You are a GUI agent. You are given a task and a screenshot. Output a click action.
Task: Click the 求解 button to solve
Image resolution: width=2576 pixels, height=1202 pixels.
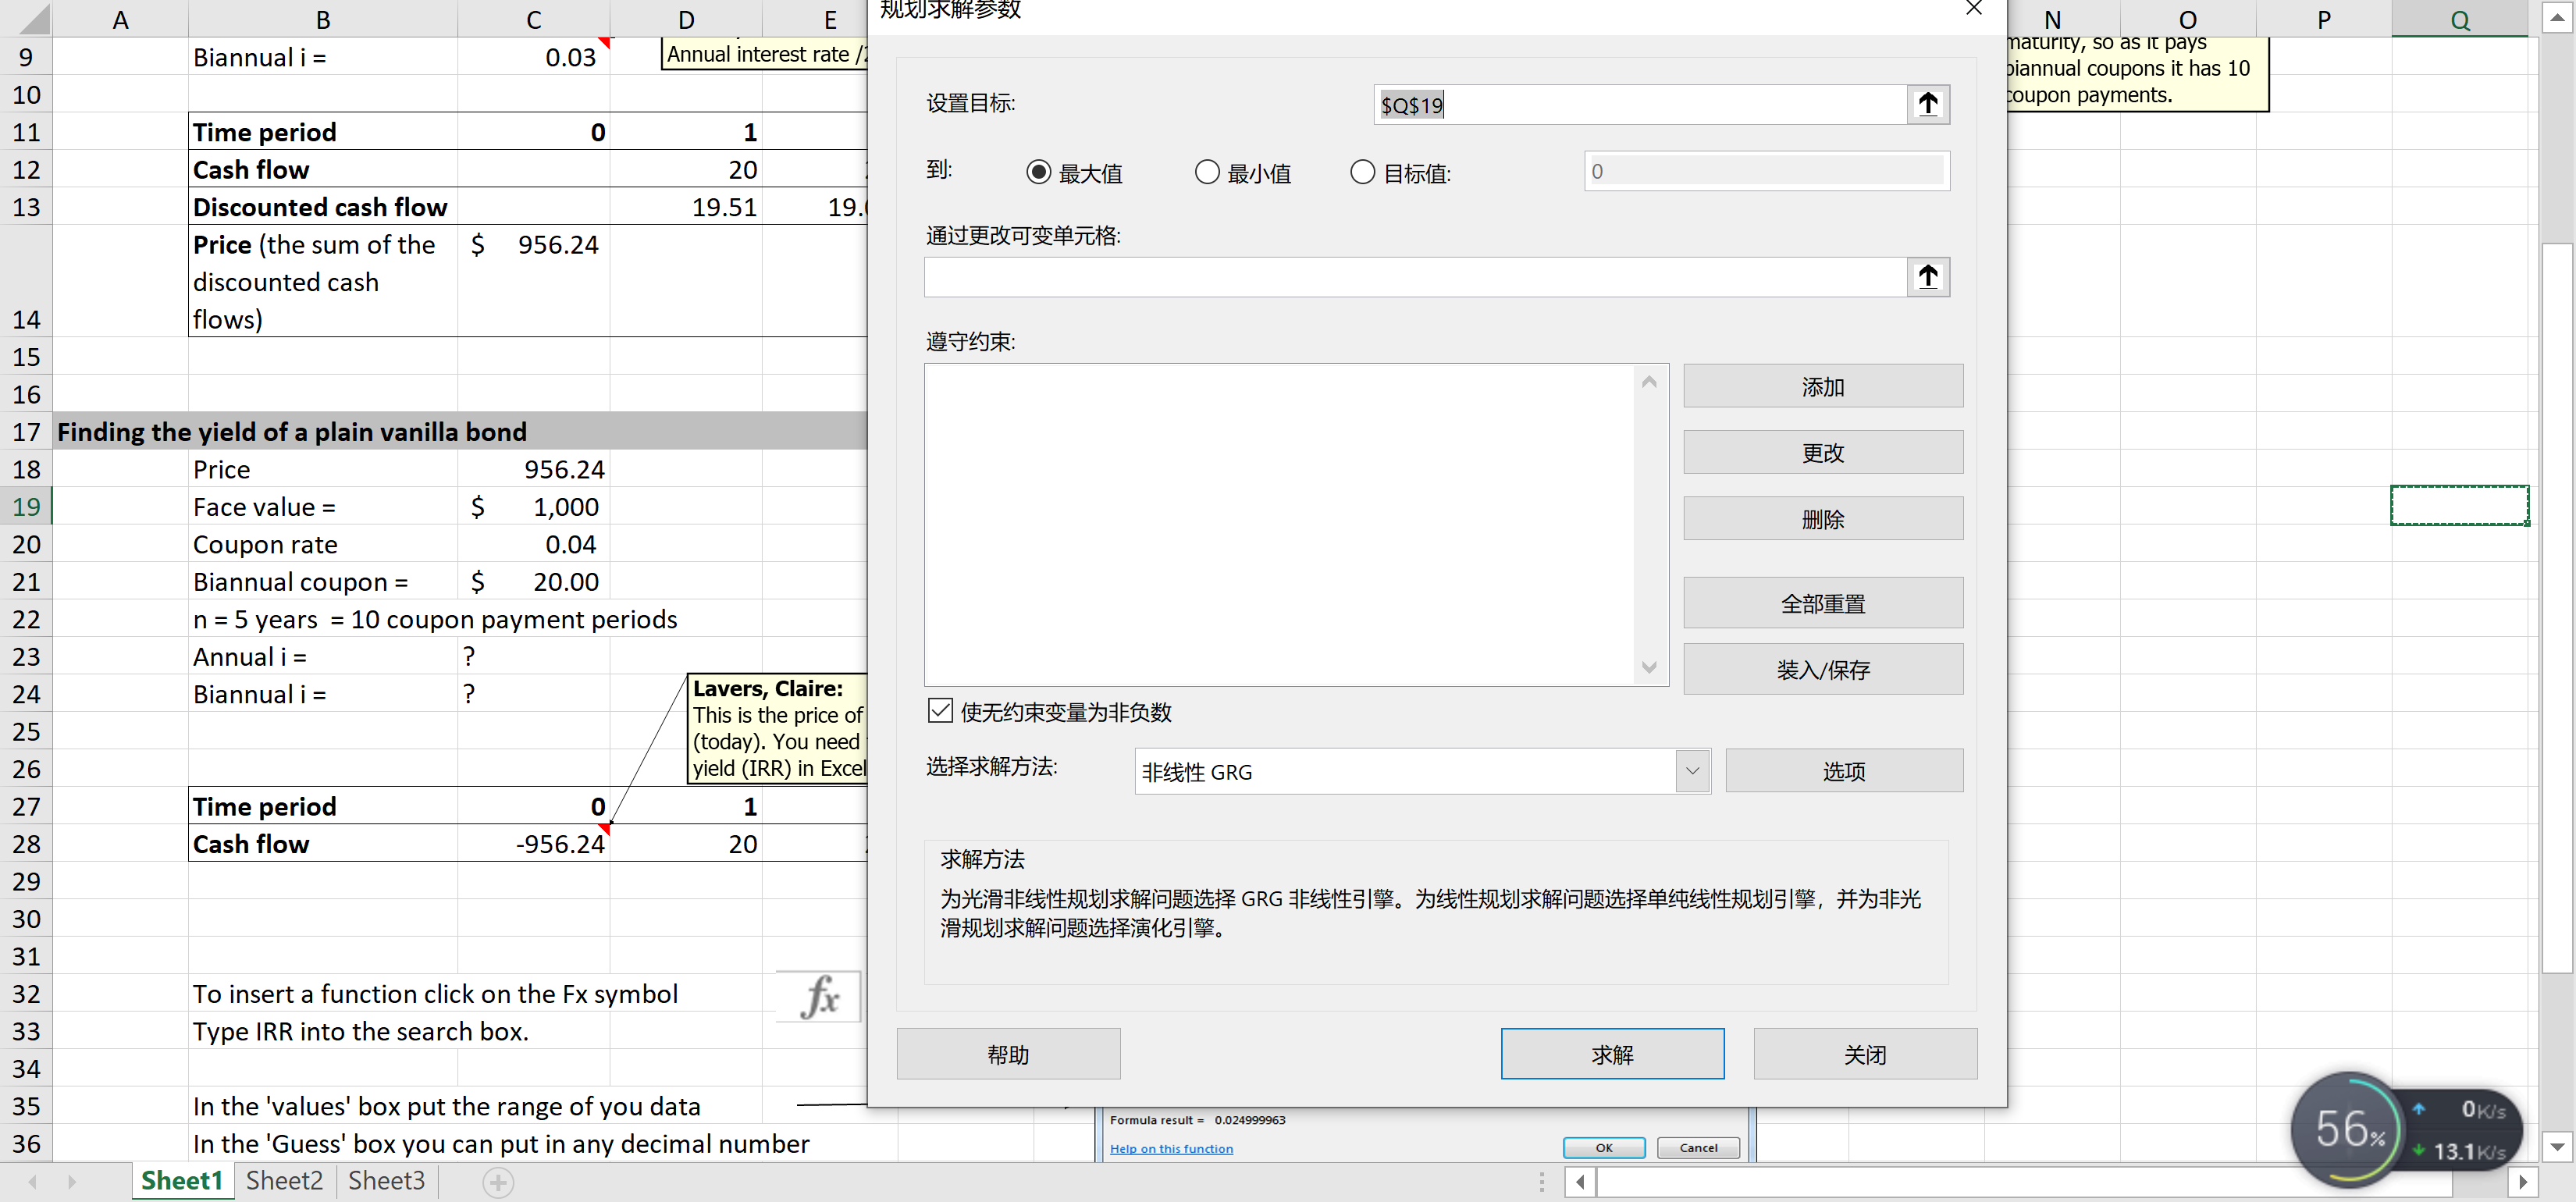pos(1611,1053)
